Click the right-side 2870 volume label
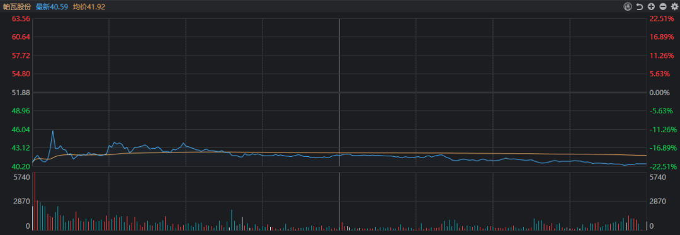This screenshot has width=680, height=235. click(657, 202)
